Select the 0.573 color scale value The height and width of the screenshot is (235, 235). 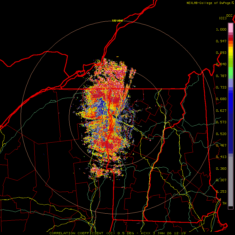(221, 122)
